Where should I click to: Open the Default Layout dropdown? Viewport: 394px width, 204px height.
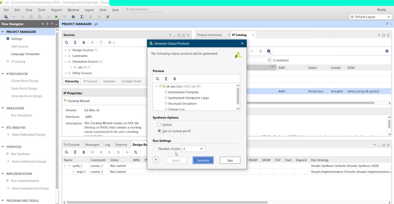click(x=370, y=17)
